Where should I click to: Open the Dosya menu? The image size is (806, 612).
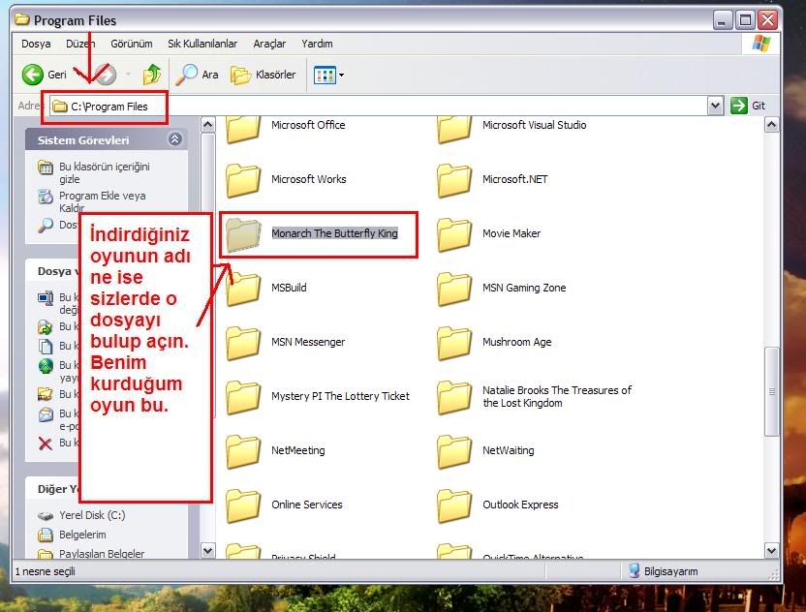(x=36, y=44)
